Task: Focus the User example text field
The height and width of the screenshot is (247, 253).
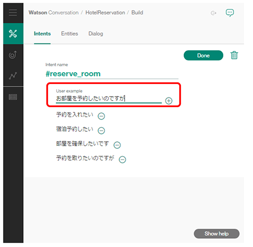Action: coord(109,99)
